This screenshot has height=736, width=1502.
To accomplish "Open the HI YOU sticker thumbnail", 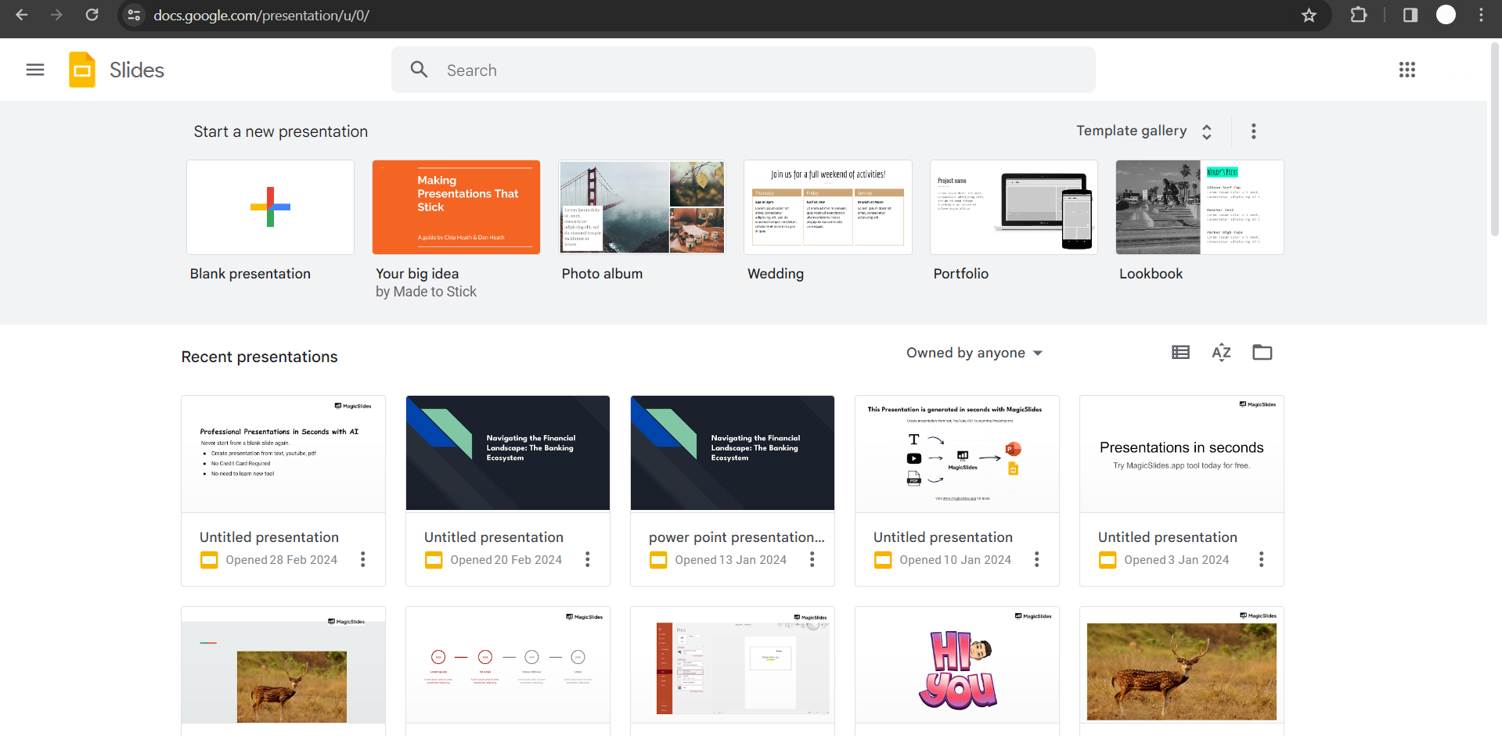I will (957, 665).
